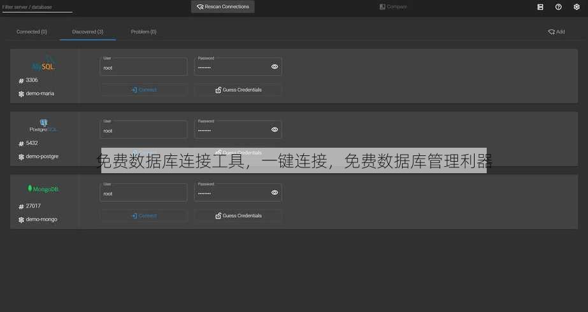Click the demo-mongo server name
The height and width of the screenshot is (312, 588).
pos(41,220)
